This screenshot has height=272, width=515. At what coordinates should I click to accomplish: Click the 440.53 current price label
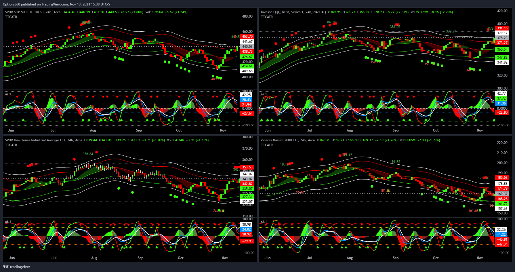pos(247,47)
